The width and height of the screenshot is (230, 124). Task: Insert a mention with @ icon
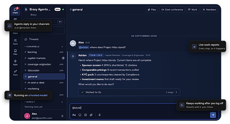86,115
